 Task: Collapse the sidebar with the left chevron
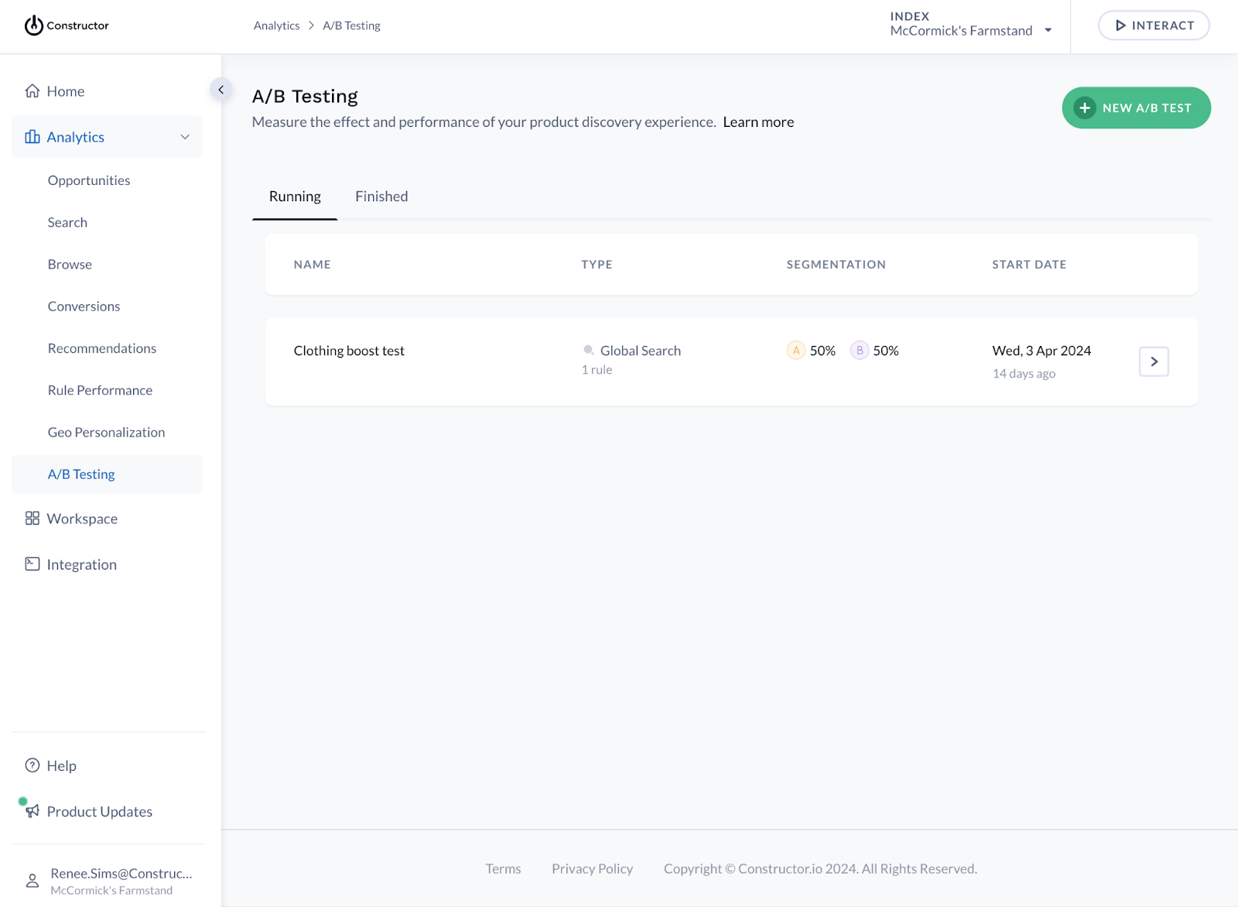point(221,89)
